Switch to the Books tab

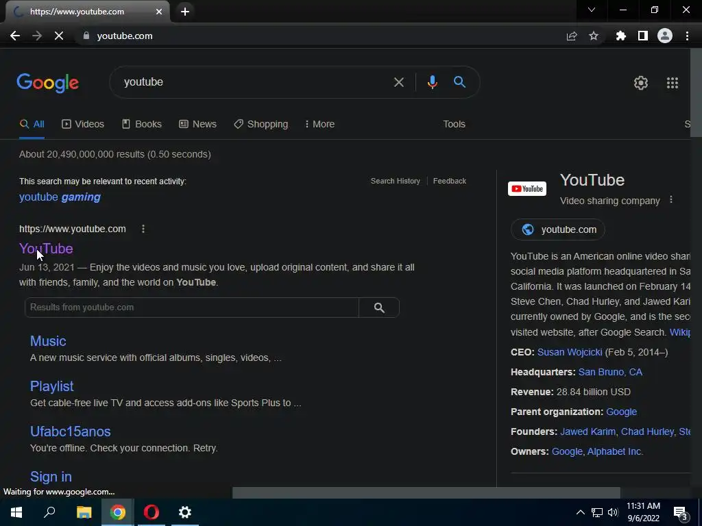pos(142,124)
